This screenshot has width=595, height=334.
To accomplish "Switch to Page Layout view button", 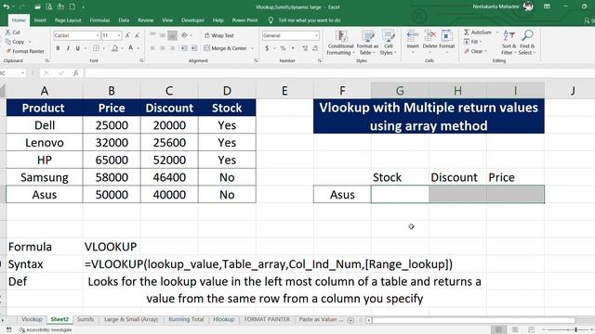I will tap(515, 330).
